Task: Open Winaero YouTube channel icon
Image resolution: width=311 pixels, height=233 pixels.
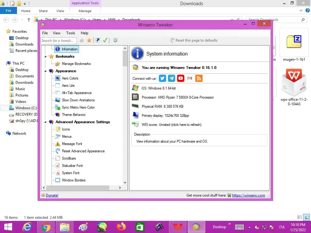Action: pyautogui.click(x=181, y=78)
